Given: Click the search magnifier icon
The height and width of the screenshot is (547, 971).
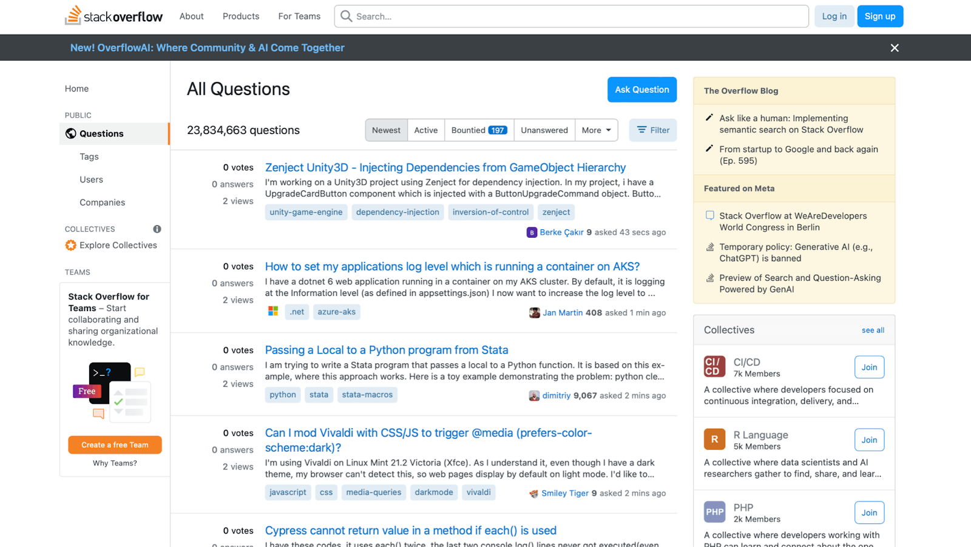Looking at the screenshot, I should coord(346,16).
